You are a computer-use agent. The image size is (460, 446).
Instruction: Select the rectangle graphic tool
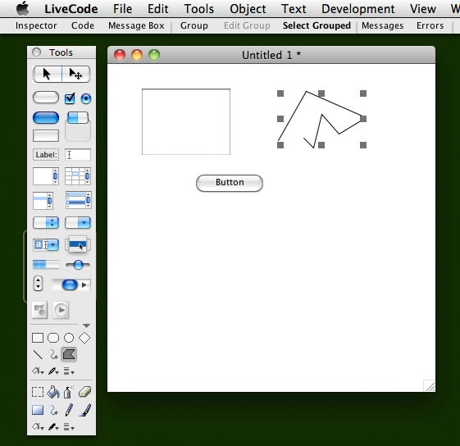point(38,338)
